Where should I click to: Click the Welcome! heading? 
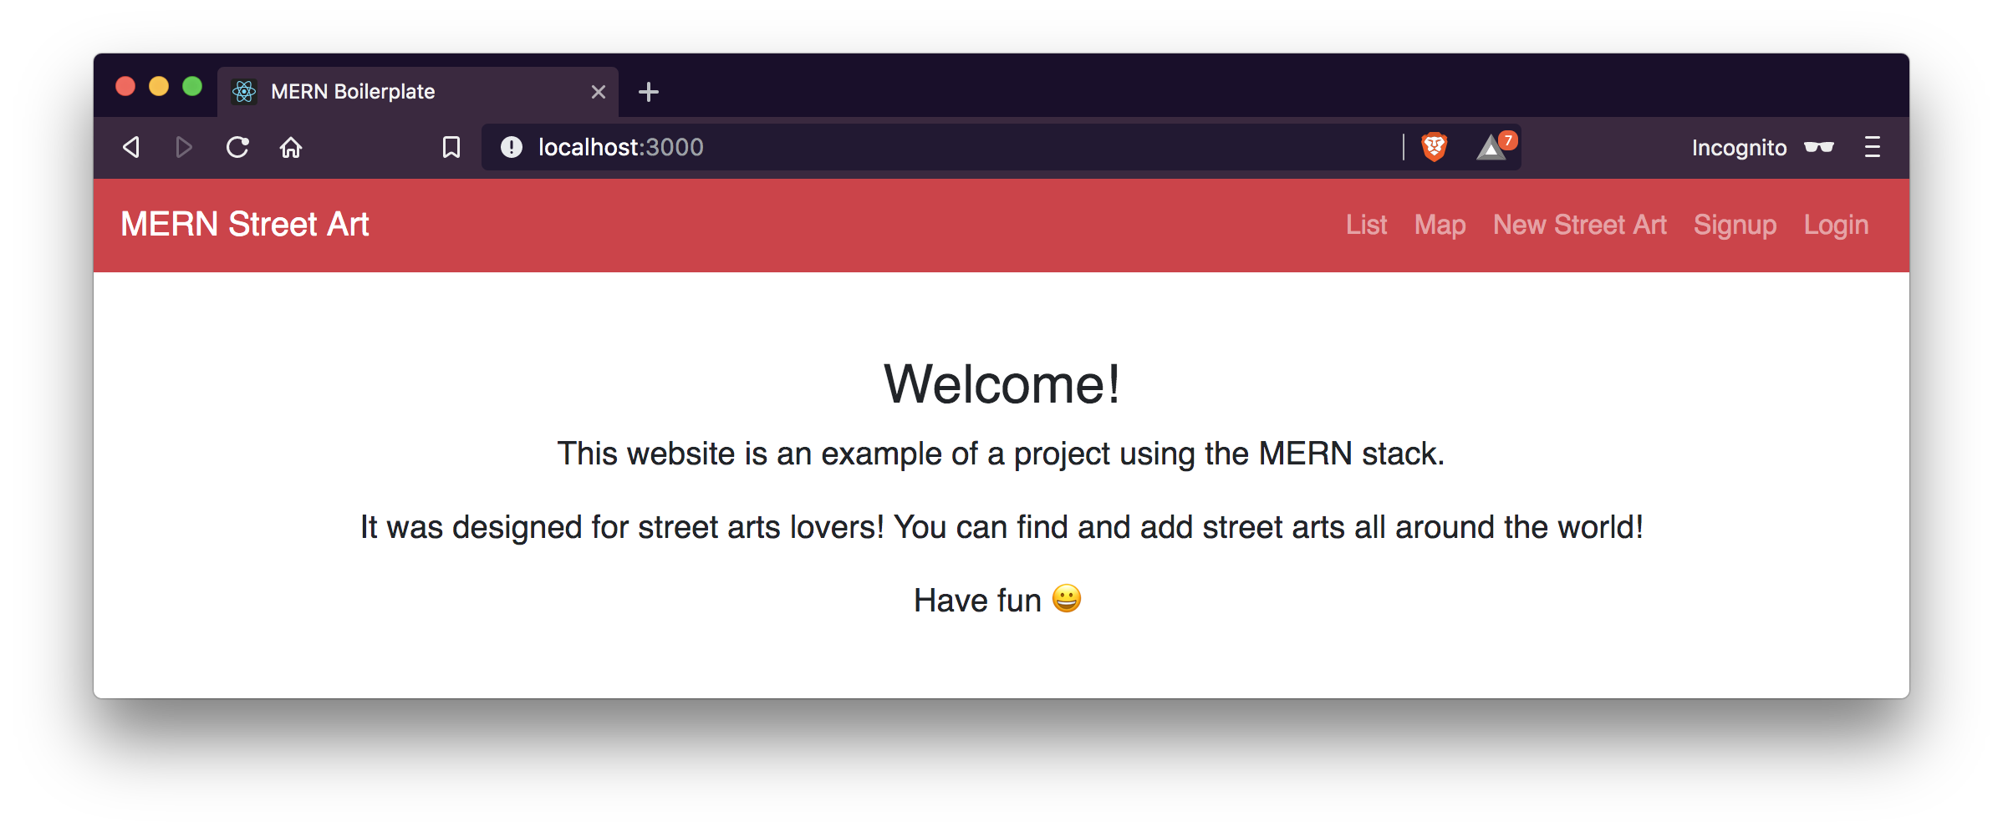[x=1001, y=384]
